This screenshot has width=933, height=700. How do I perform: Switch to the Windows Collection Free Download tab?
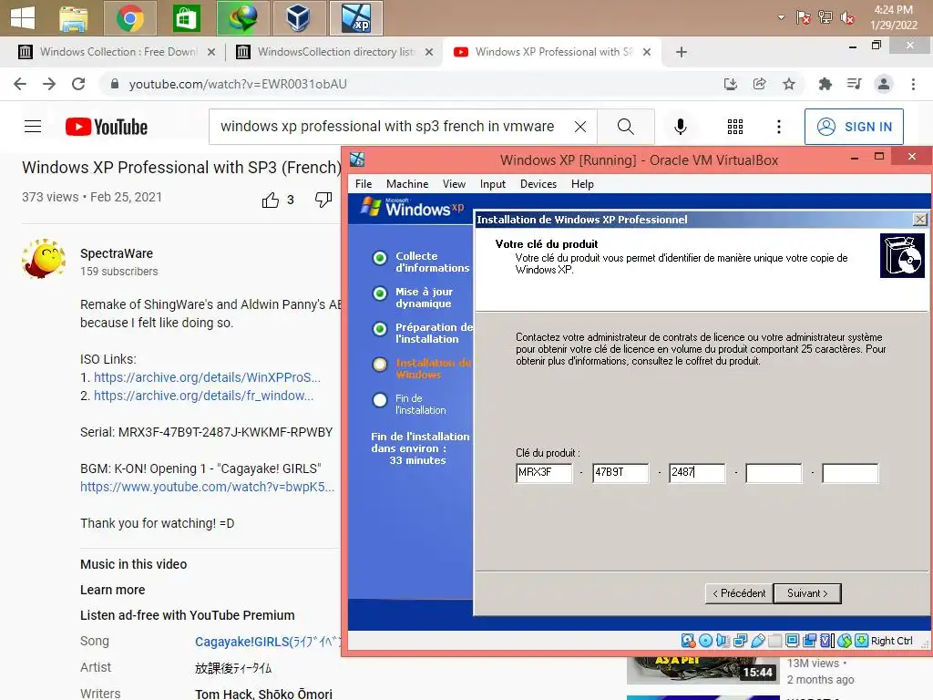116,52
